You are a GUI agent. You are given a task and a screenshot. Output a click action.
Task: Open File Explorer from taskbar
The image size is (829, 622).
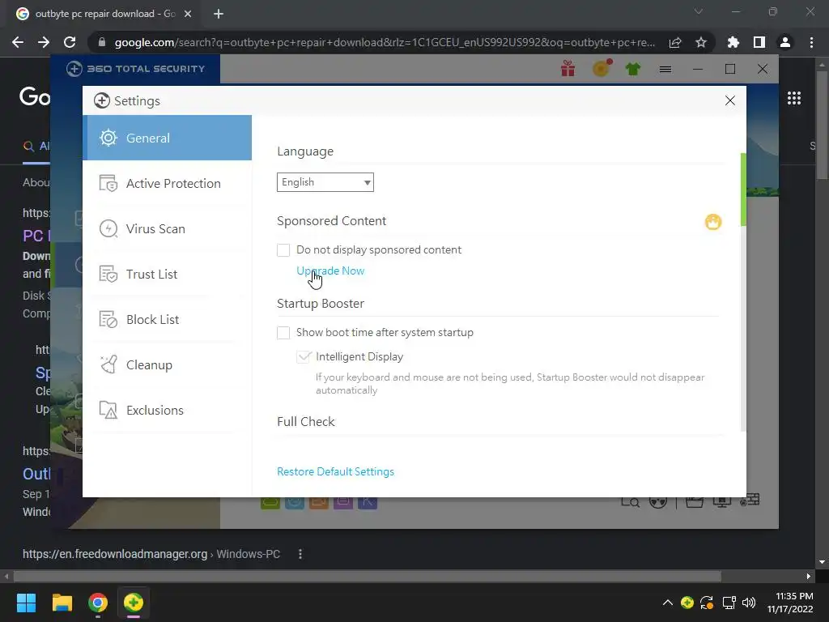click(62, 603)
